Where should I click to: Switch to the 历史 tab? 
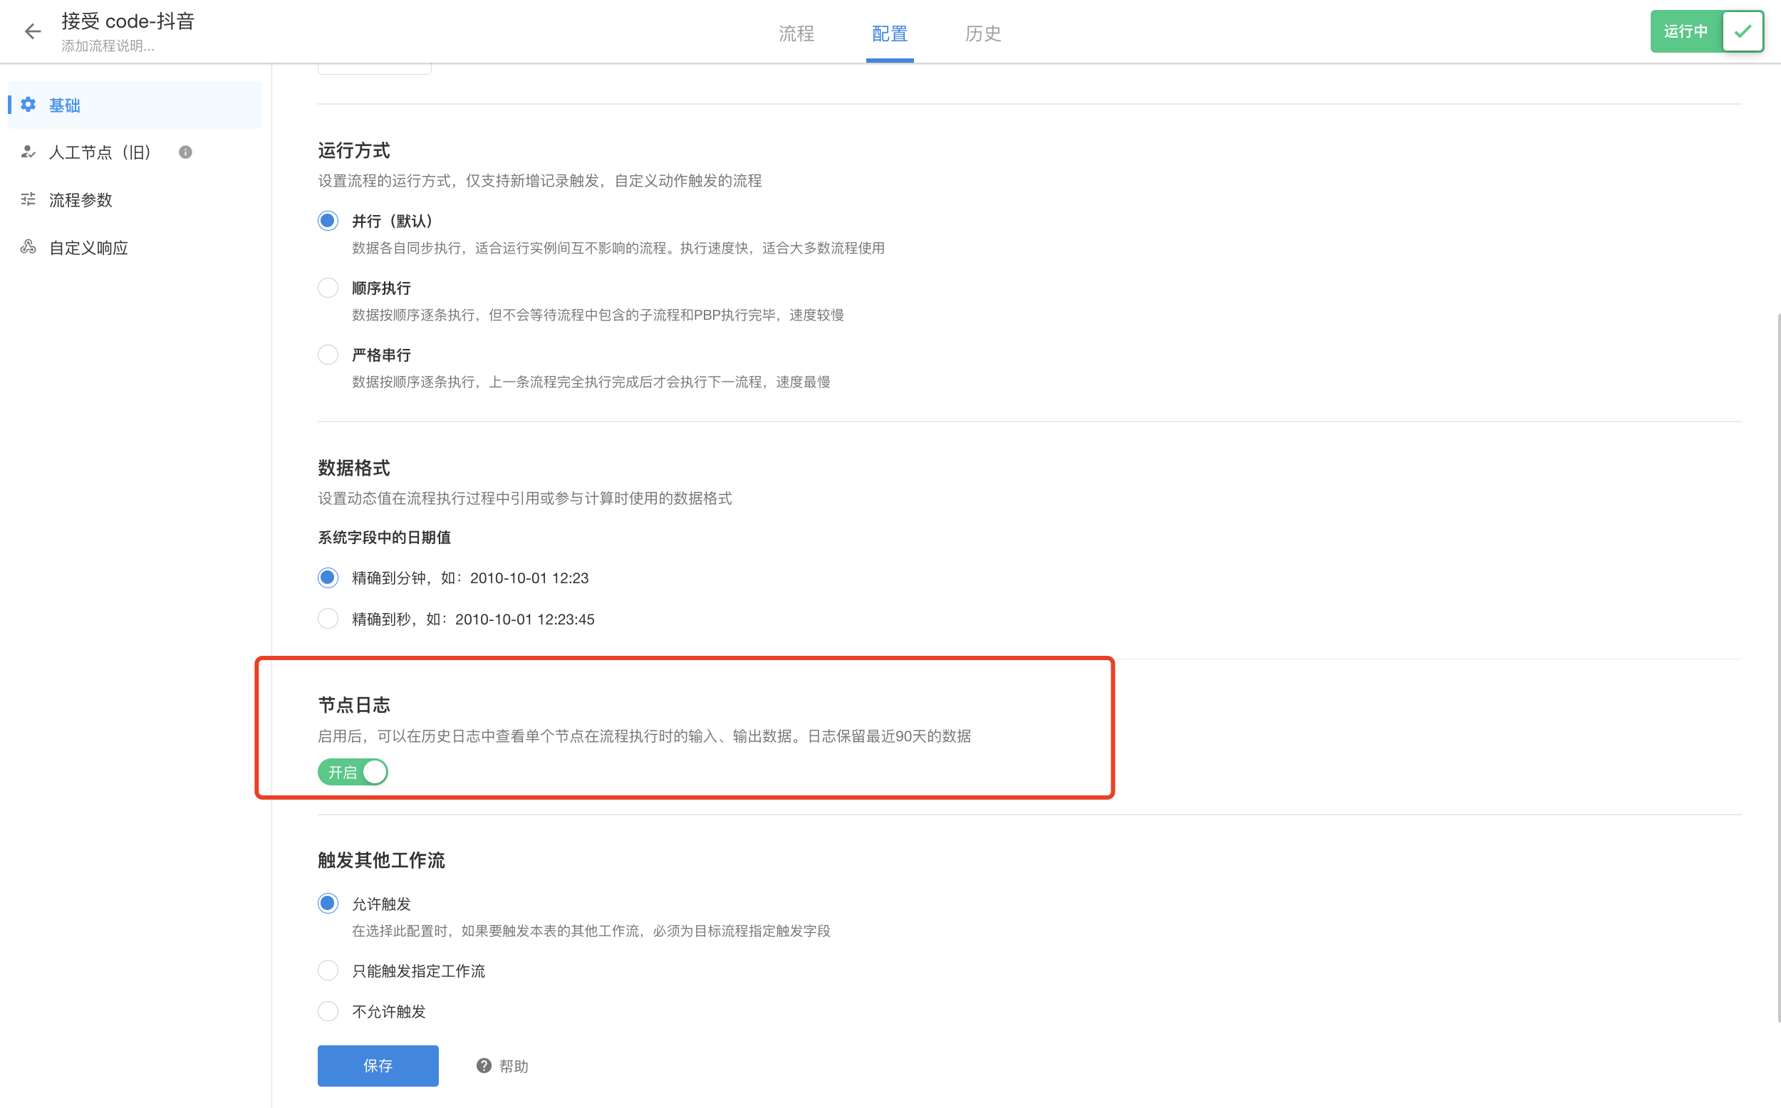point(983,33)
